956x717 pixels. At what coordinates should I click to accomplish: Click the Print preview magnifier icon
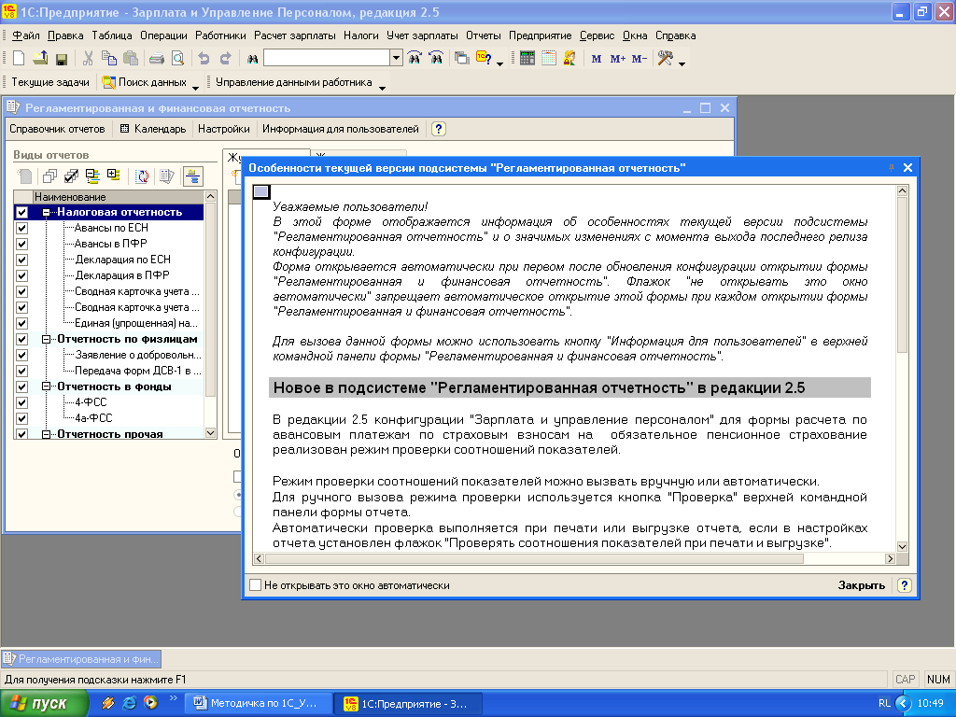[178, 59]
